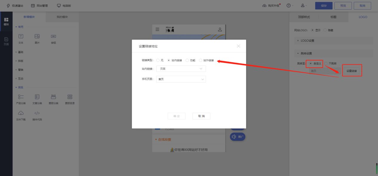Expand the 营销 module group
378x176 pixels.
(19, 70)
